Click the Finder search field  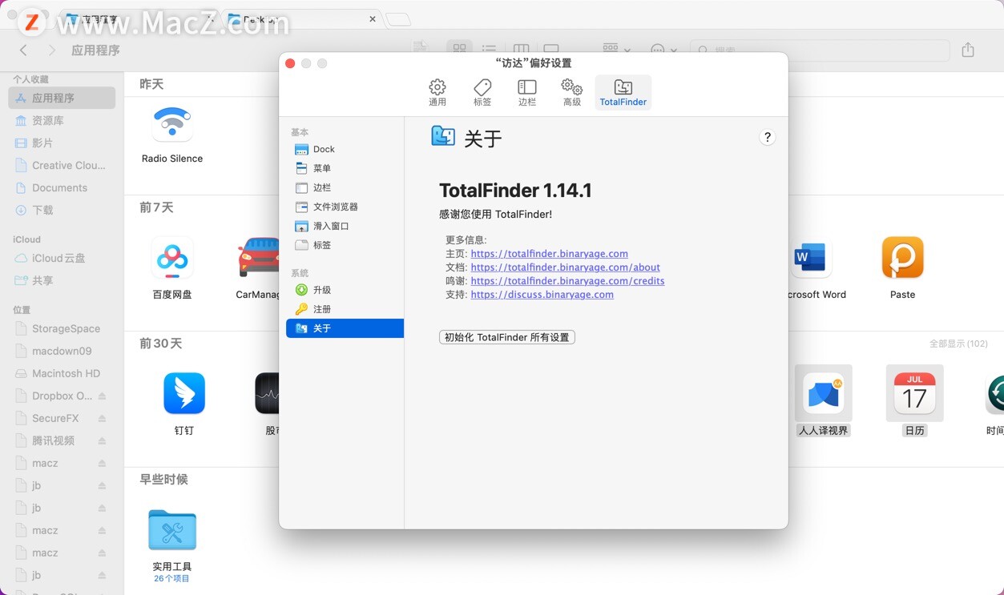819,50
